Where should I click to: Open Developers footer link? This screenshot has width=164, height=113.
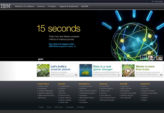83,95
